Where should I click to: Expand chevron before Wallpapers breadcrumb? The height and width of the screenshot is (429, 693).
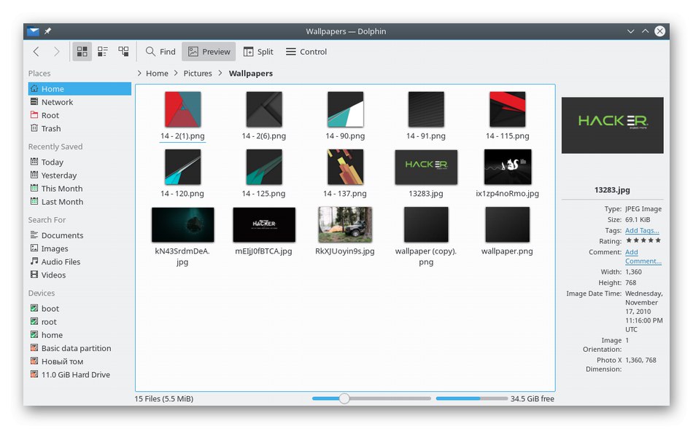[220, 74]
